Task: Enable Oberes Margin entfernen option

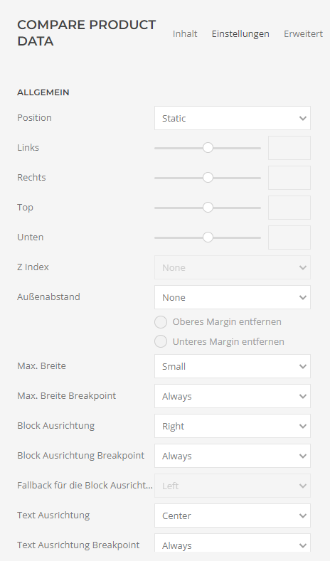Action: click(x=161, y=322)
